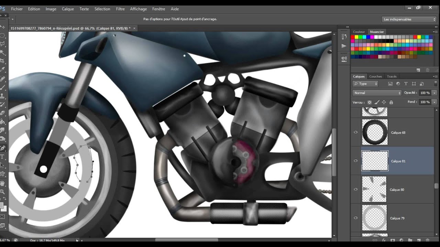
Task: Select the Type tool
Action: [x=3, y=157]
